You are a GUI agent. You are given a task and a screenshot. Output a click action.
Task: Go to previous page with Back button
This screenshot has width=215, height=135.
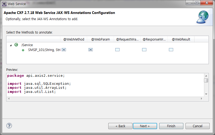tap(120, 126)
